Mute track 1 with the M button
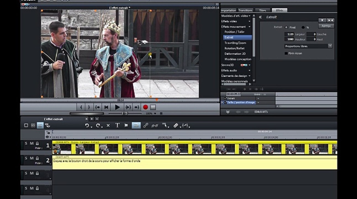The width and height of the screenshot is (357, 199). tap(31, 143)
